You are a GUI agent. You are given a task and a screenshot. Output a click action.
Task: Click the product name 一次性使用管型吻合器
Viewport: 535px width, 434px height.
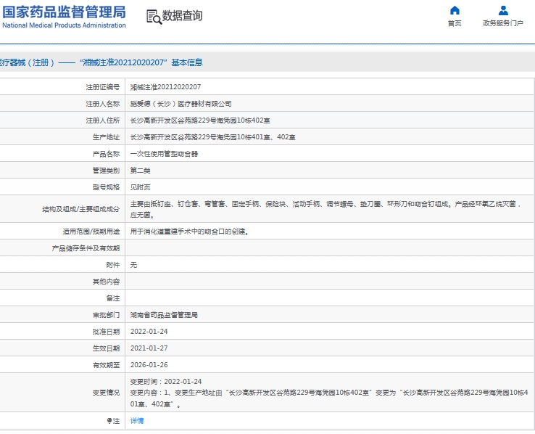click(164, 154)
